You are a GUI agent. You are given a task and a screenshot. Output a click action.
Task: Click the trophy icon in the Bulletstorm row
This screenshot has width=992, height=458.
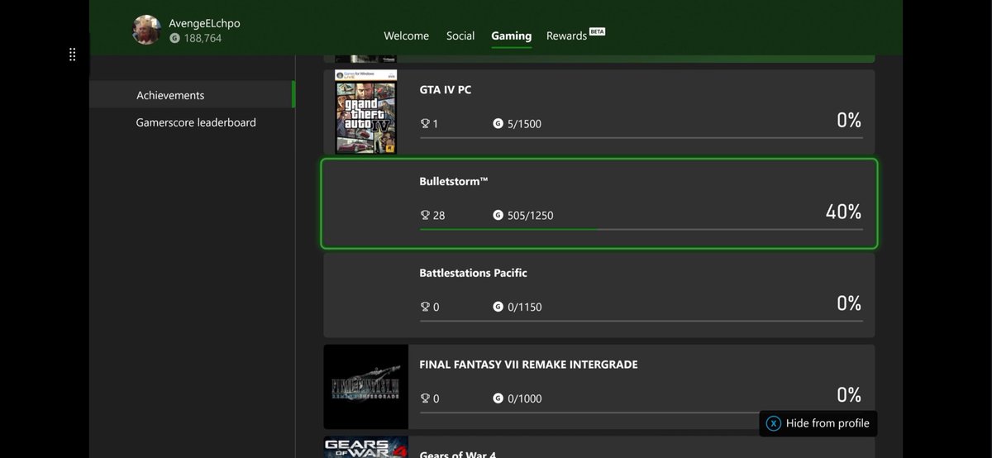tap(425, 216)
